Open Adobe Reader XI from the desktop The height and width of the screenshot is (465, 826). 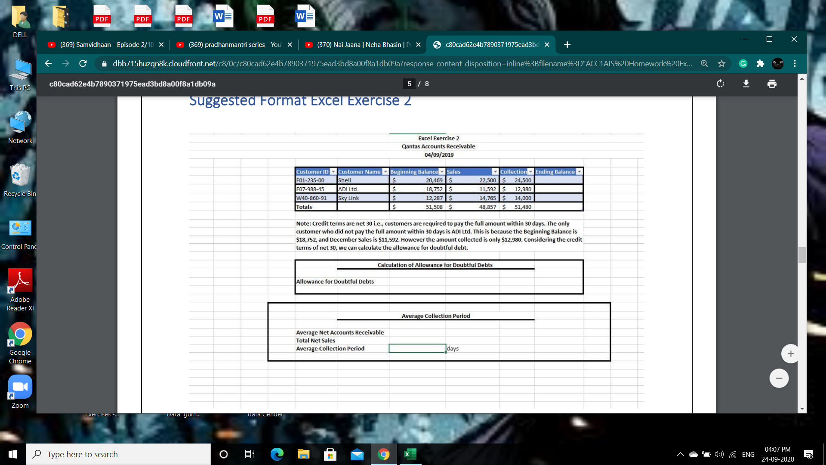[x=20, y=280]
